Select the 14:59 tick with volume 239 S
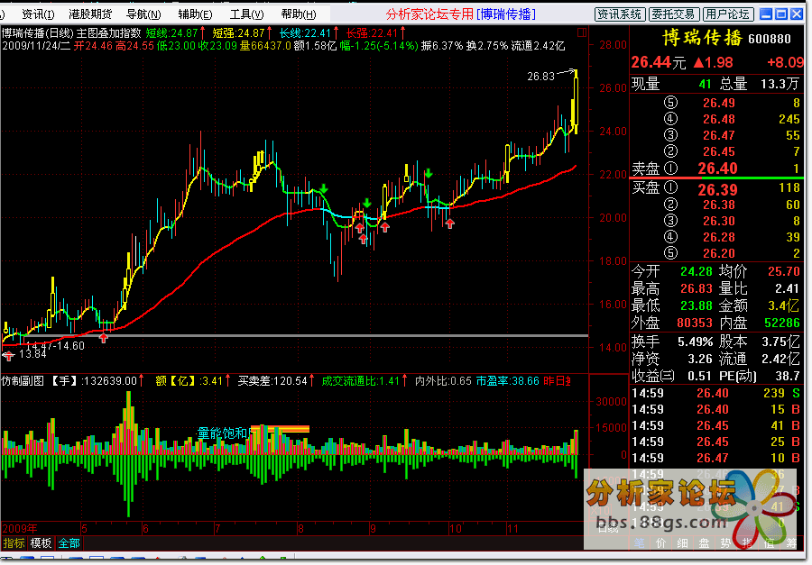 [x=715, y=393]
